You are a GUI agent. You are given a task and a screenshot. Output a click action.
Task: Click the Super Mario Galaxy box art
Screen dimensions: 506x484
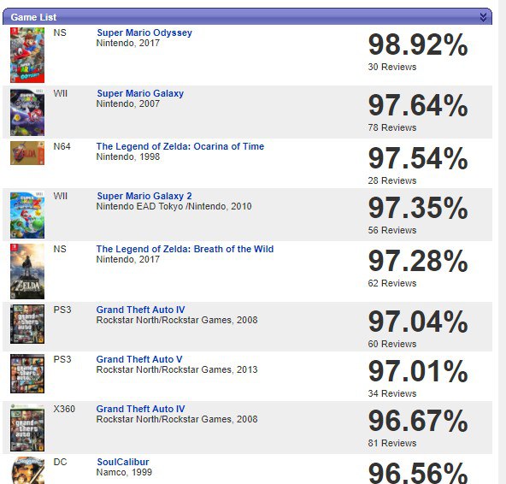[x=27, y=112]
